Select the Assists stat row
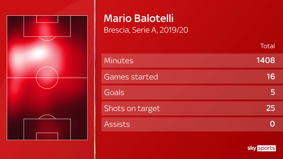The width and height of the screenshot is (283, 159). pyautogui.click(x=192, y=124)
